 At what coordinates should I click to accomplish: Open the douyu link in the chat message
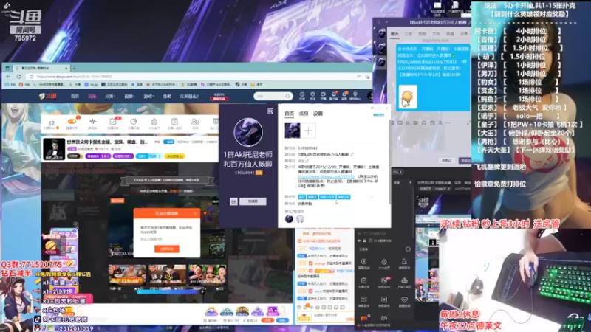[x=427, y=62]
